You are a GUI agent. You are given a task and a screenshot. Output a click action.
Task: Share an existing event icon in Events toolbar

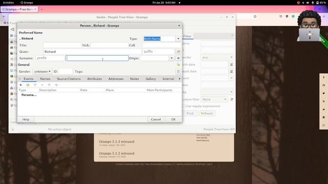[x=28, y=85]
